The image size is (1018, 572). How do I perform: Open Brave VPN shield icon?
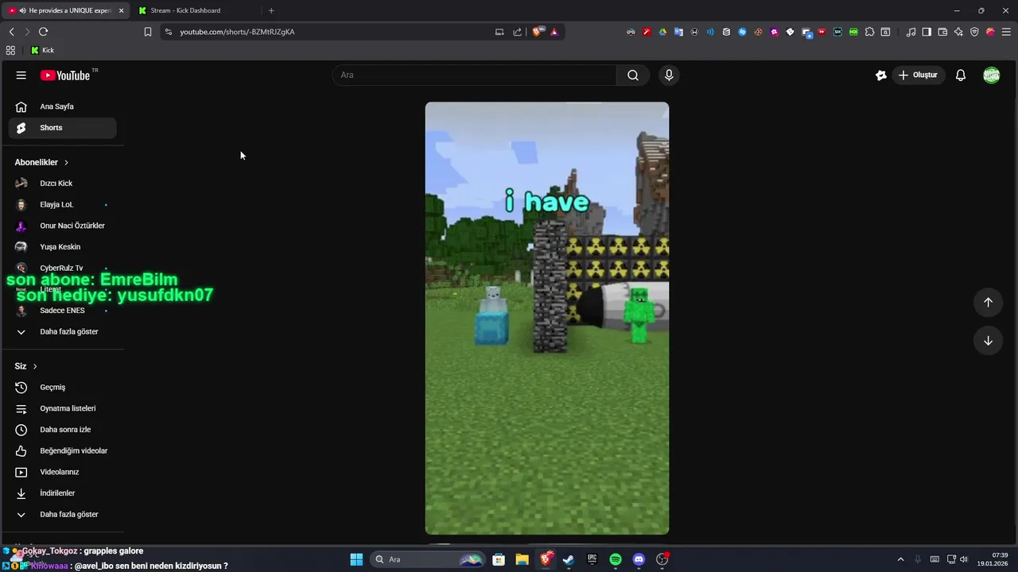point(974,32)
